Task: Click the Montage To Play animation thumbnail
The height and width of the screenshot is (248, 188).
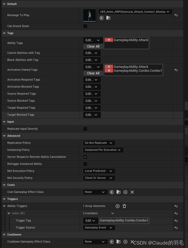Action: pos(89,15)
